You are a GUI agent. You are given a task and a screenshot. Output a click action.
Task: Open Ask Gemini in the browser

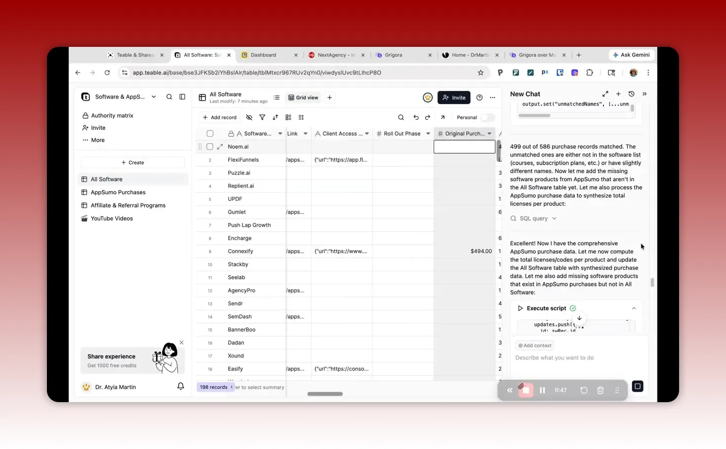[x=632, y=55]
